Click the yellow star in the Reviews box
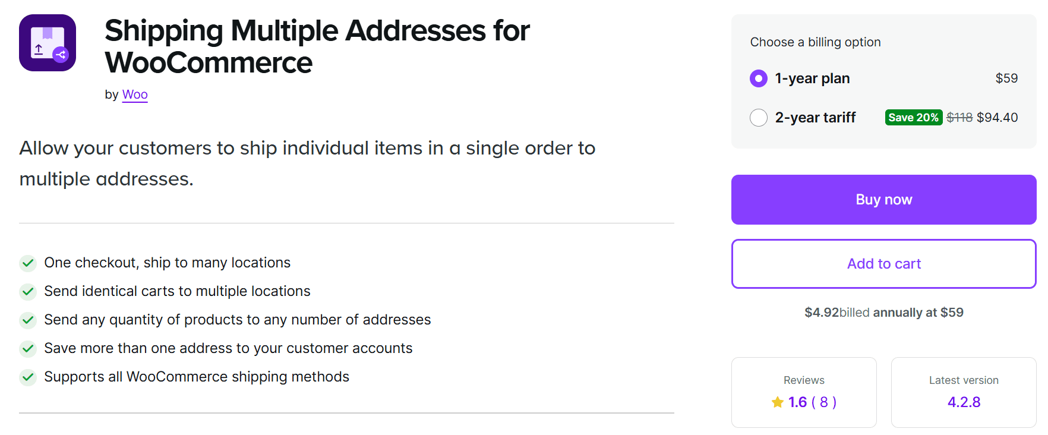Image resolution: width=1048 pixels, height=435 pixels. coord(777,402)
